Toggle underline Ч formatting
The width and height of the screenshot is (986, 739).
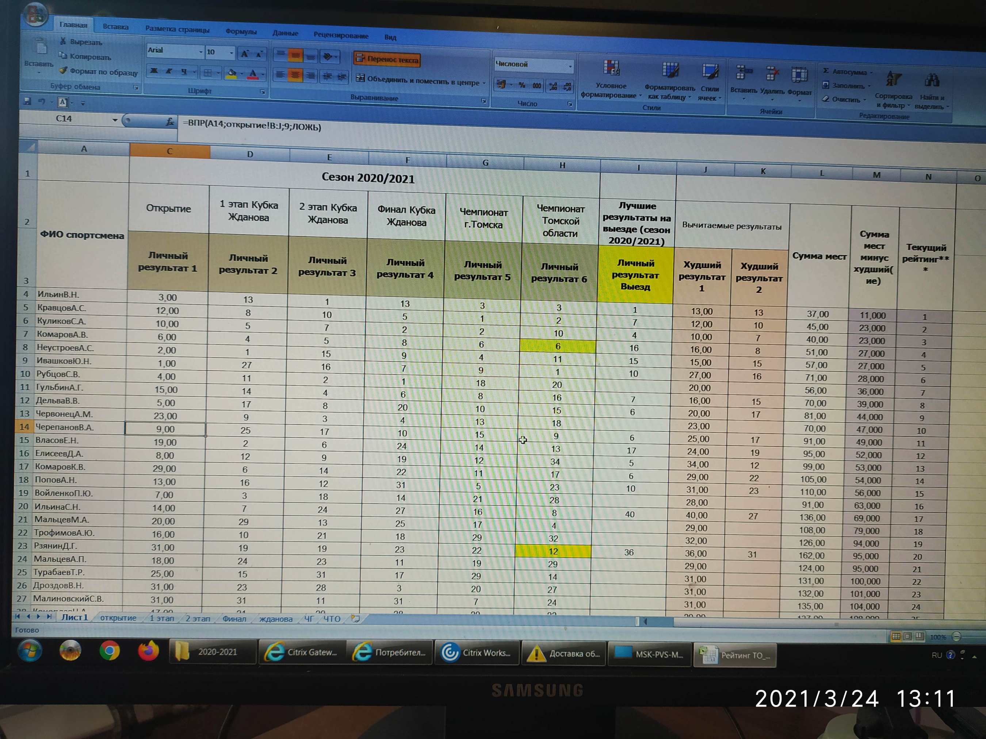point(184,72)
